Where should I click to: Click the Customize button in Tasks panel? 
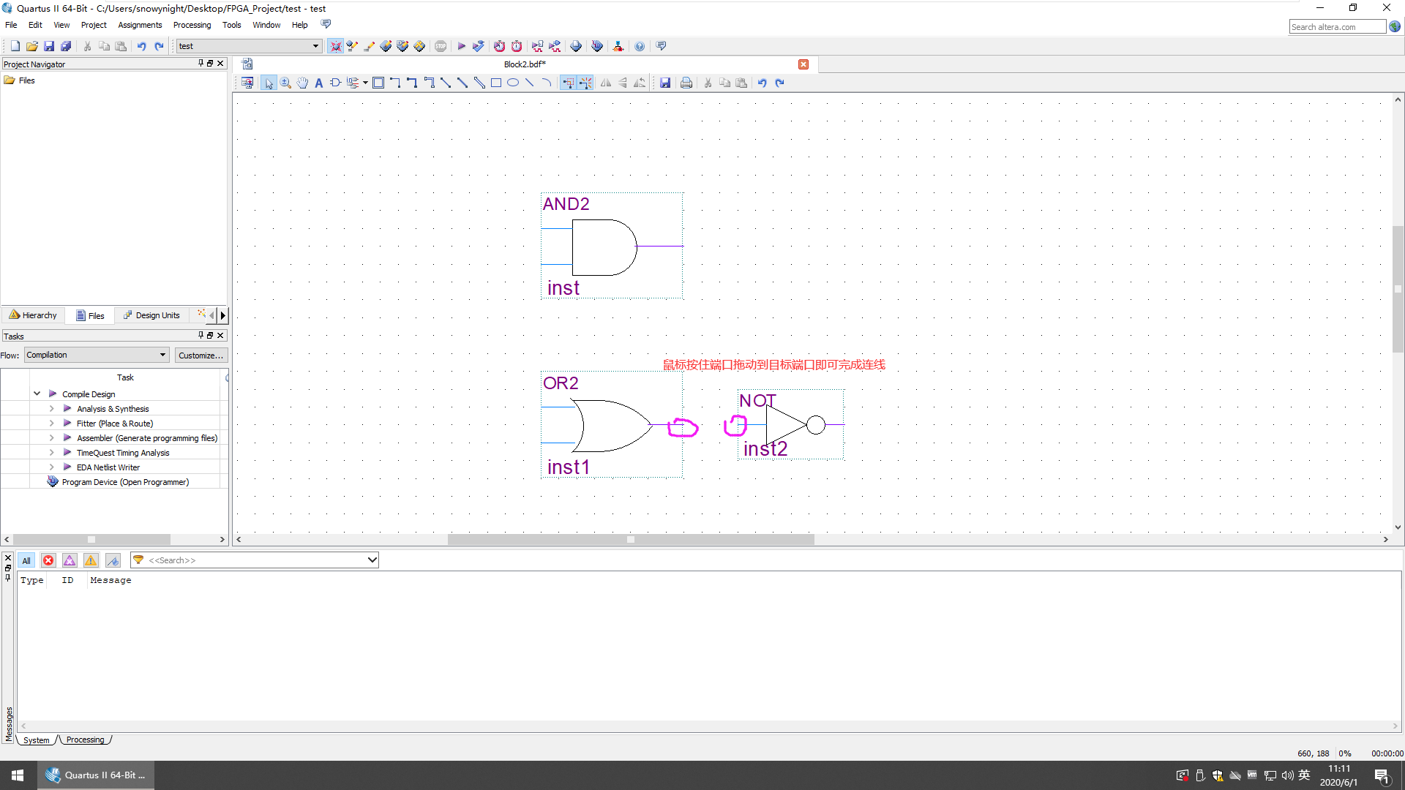tap(200, 354)
